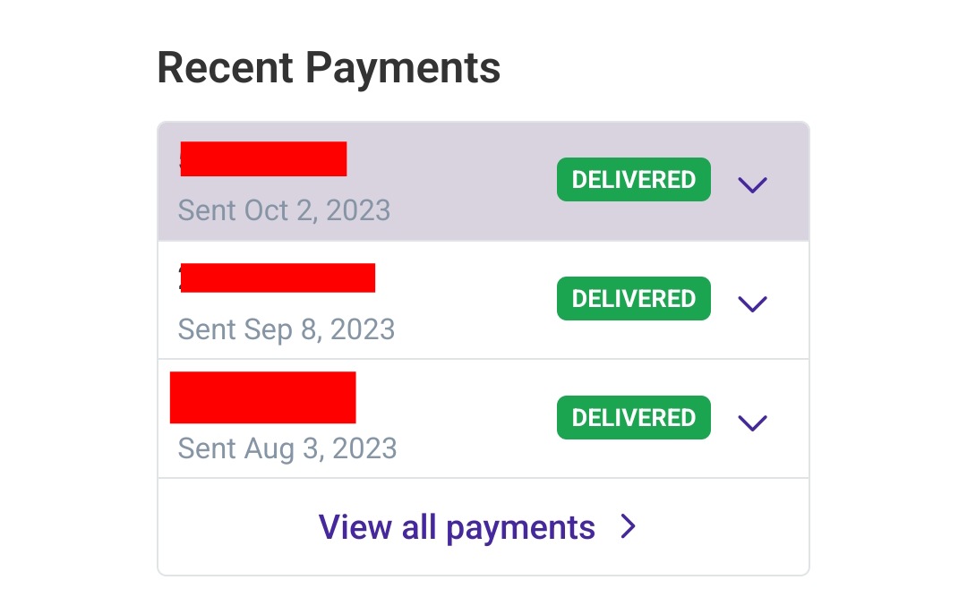Click the DELIVERED badge for Oct 2 payment

[x=633, y=180]
